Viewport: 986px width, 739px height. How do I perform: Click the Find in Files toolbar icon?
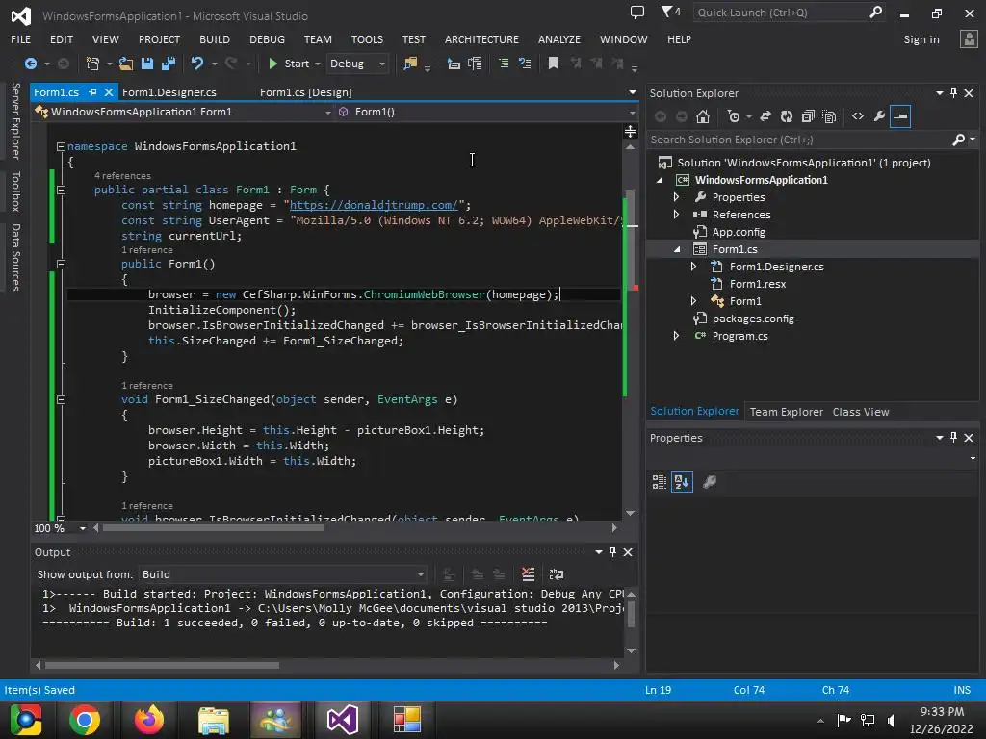click(410, 64)
